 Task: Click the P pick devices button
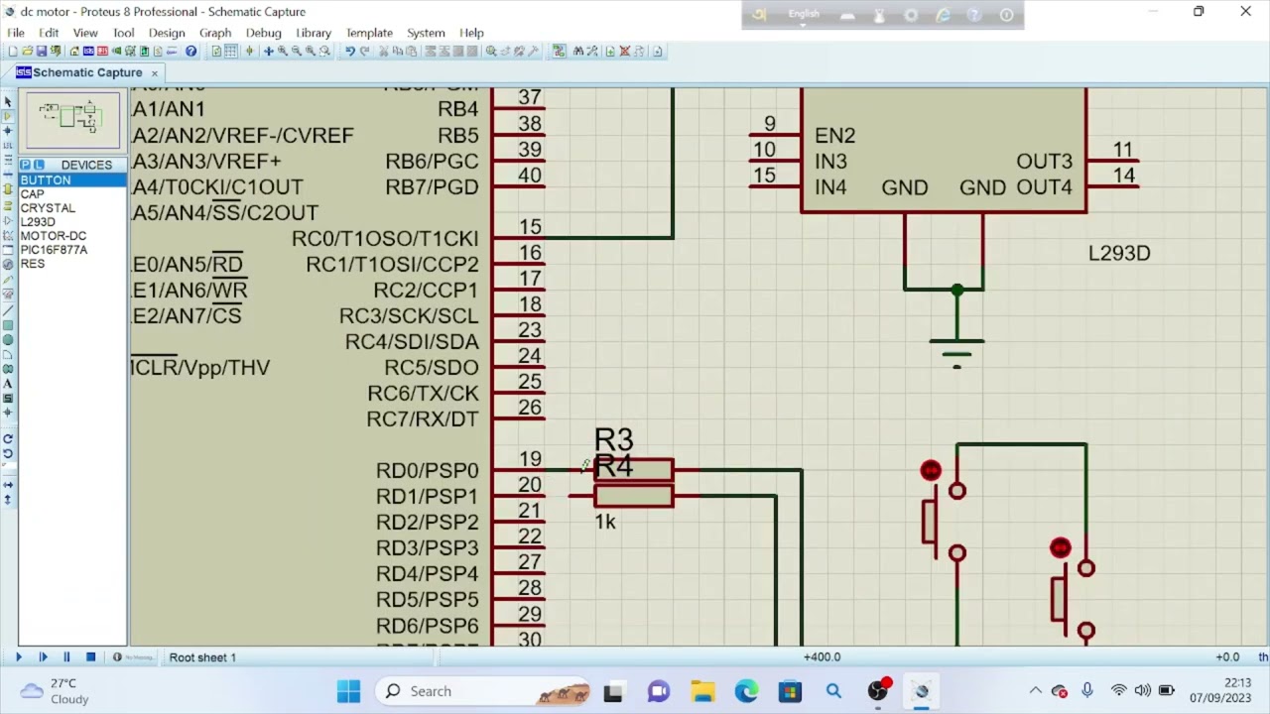[x=25, y=165]
